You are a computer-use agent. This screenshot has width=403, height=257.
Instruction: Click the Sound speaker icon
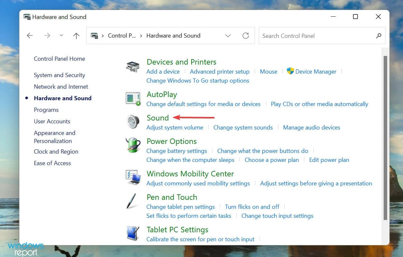coord(133,122)
